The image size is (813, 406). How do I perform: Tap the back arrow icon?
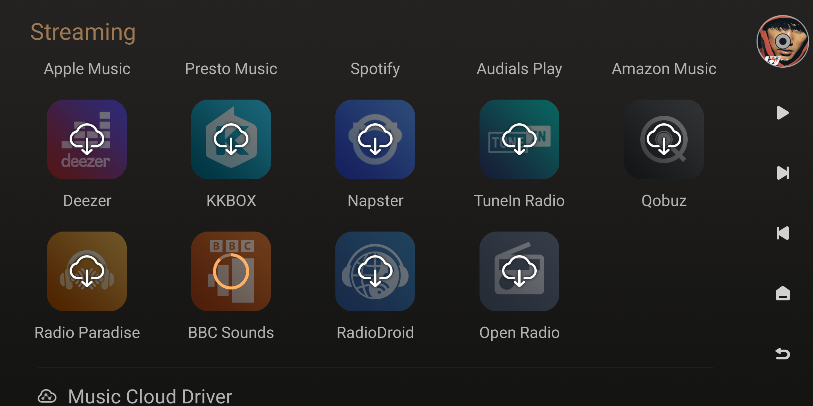point(783,354)
